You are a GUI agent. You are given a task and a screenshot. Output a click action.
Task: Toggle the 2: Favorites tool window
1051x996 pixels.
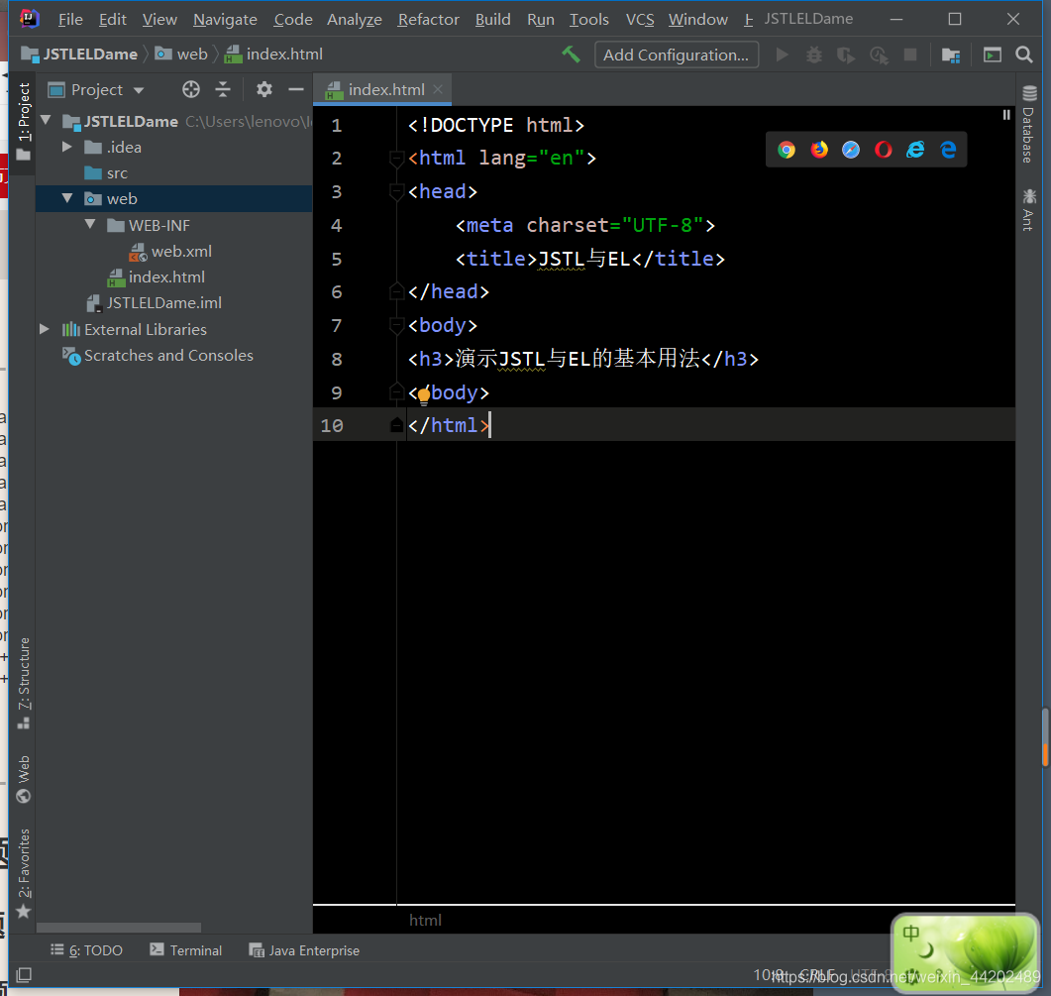pos(24,873)
